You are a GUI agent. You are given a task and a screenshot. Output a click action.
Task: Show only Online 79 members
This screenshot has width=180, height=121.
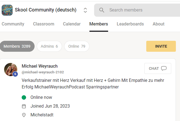click(x=77, y=46)
